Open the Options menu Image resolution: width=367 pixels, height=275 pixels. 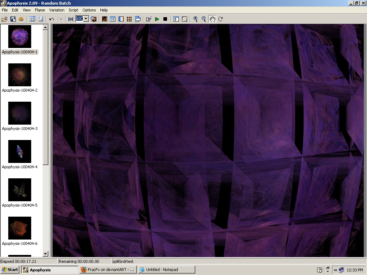click(89, 10)
